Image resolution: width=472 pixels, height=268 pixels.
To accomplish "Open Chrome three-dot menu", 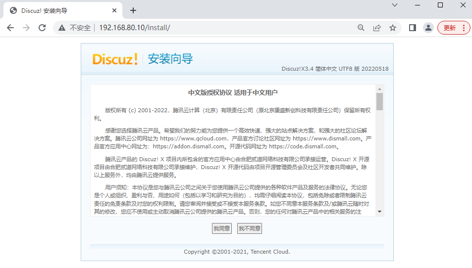I will pos(464,28).
